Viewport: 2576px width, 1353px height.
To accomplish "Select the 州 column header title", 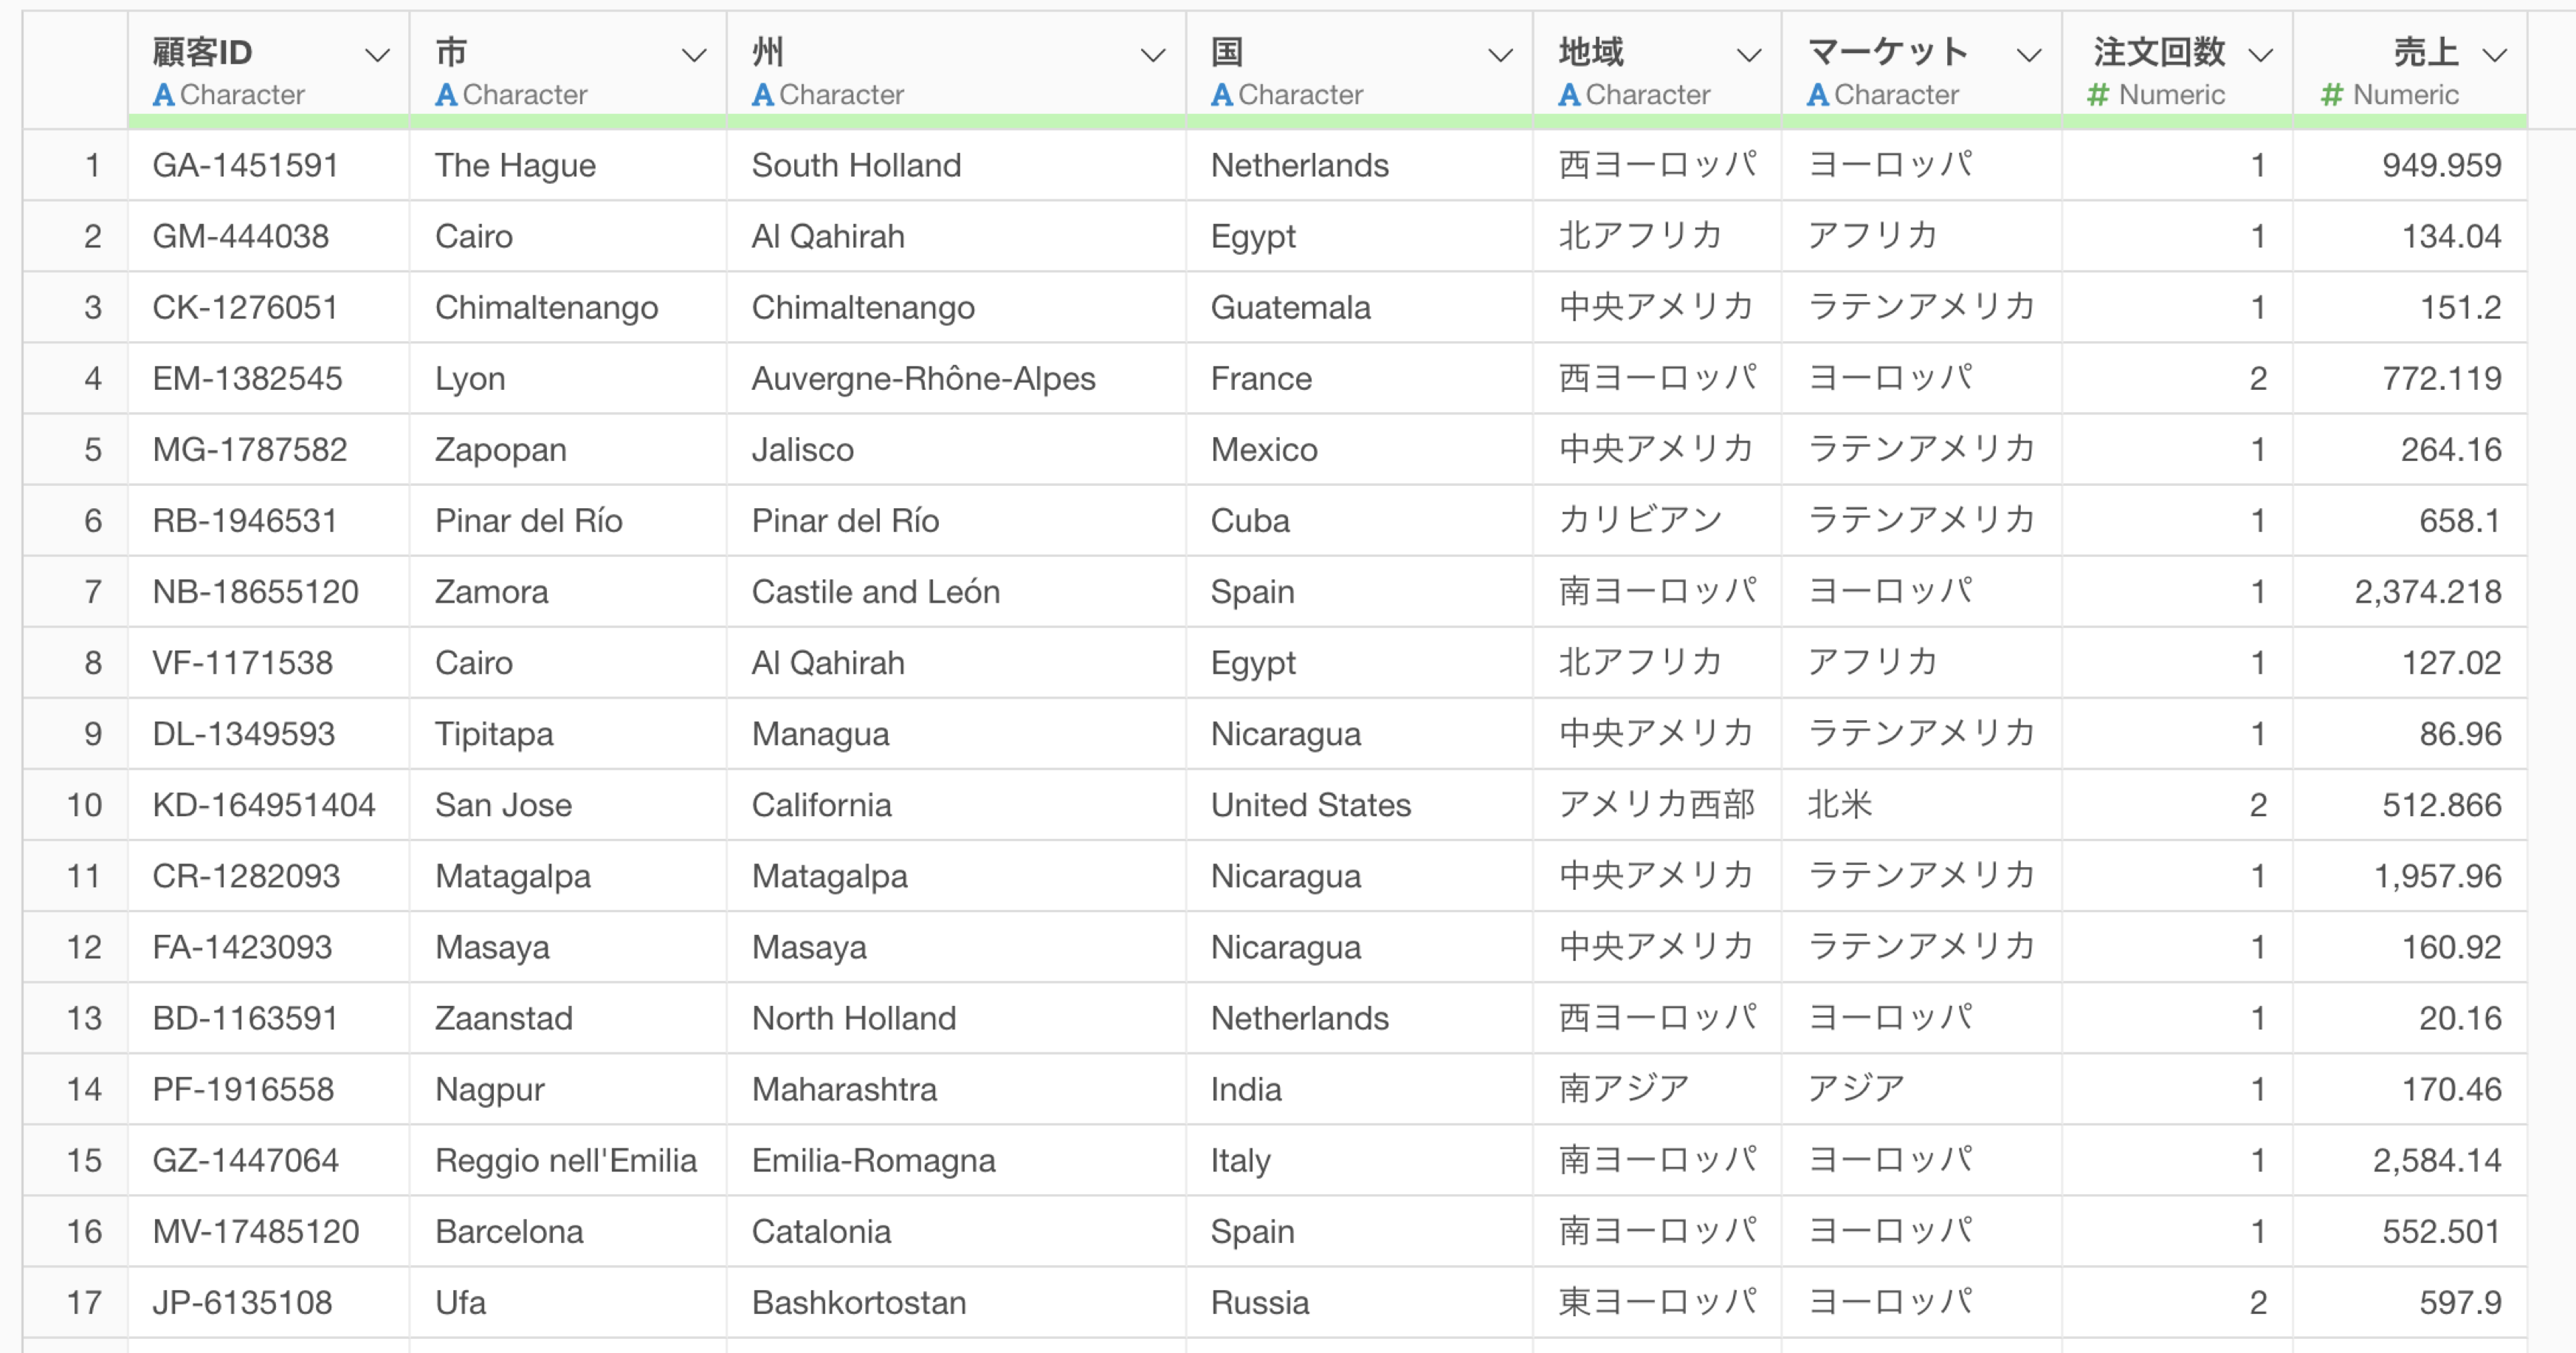I will [768, 52].
